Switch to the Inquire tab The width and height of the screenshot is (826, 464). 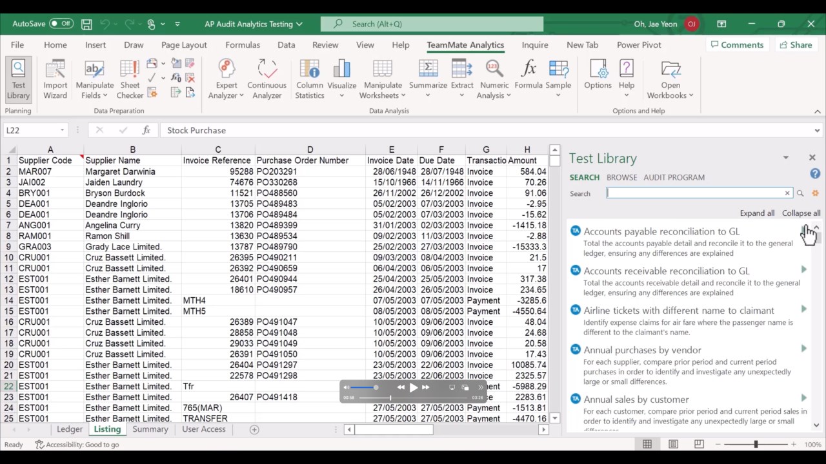[x=535, y=45]
